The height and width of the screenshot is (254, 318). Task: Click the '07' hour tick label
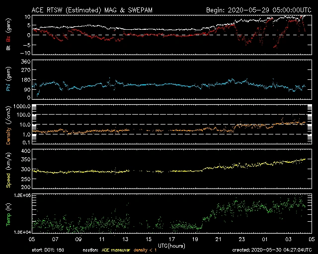tap(55, 239)
